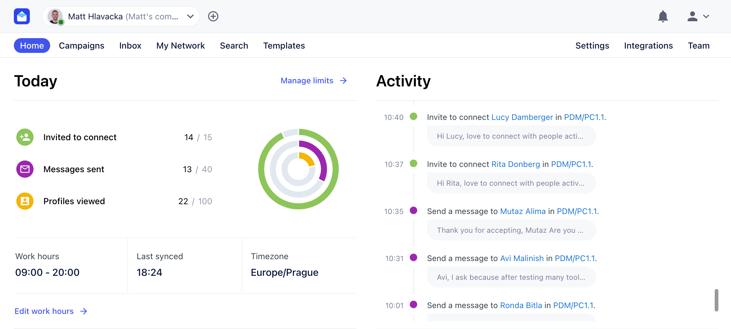
Task: Click Matt Hlavacka's profile avatar
Action: click(55, 16)
